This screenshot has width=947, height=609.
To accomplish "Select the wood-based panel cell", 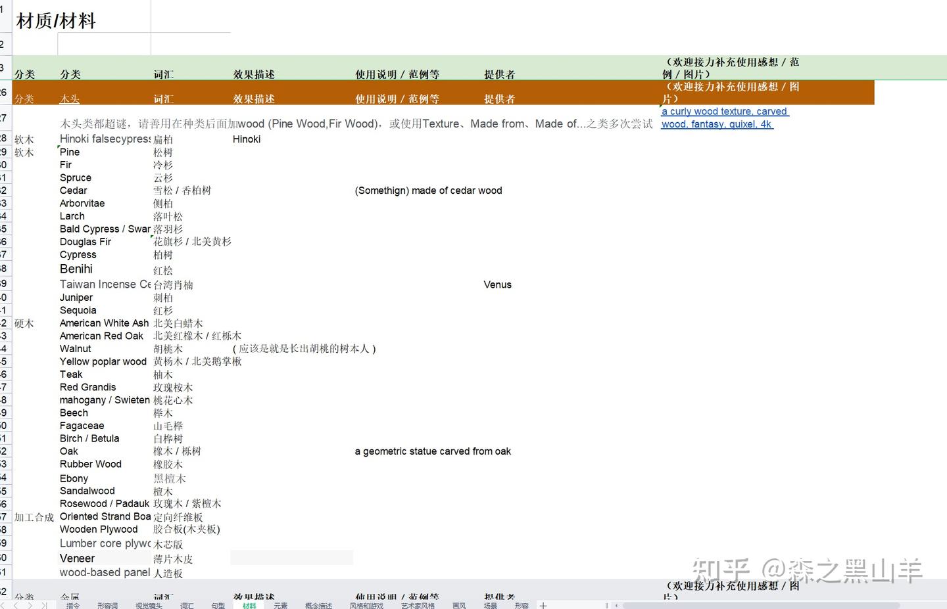I will tap(105, 572).
